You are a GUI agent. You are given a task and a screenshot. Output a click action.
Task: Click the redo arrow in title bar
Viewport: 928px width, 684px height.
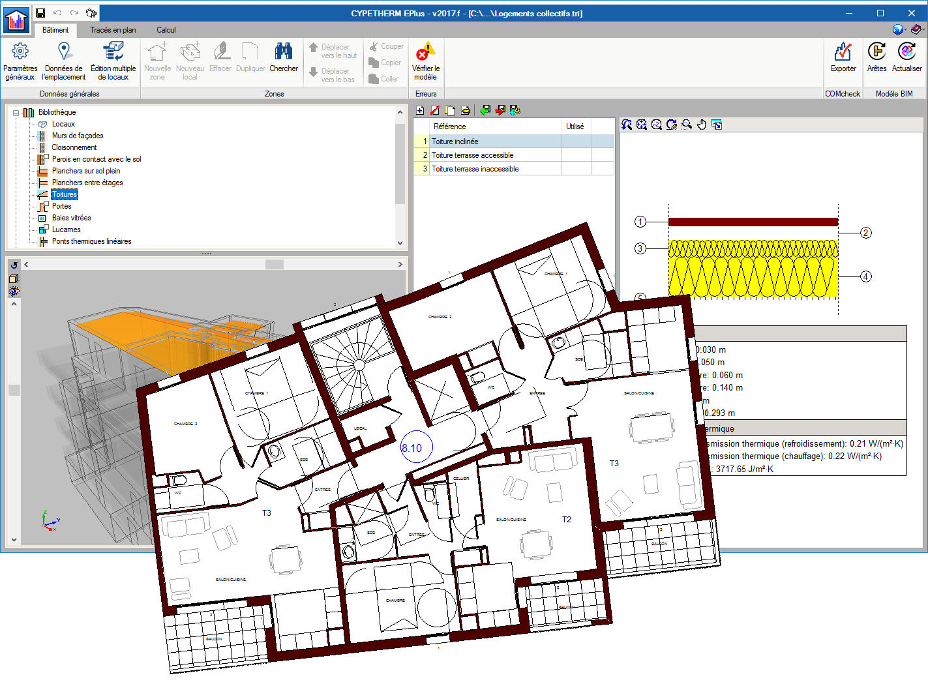[x=74, y=13]
